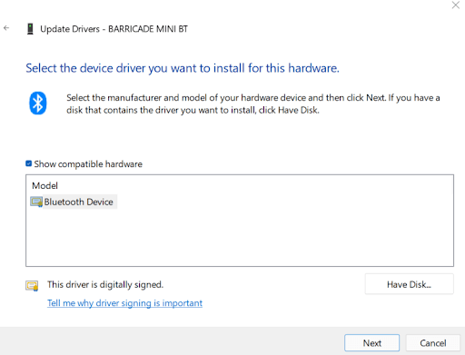Click the Model column header

pos(45,185)
